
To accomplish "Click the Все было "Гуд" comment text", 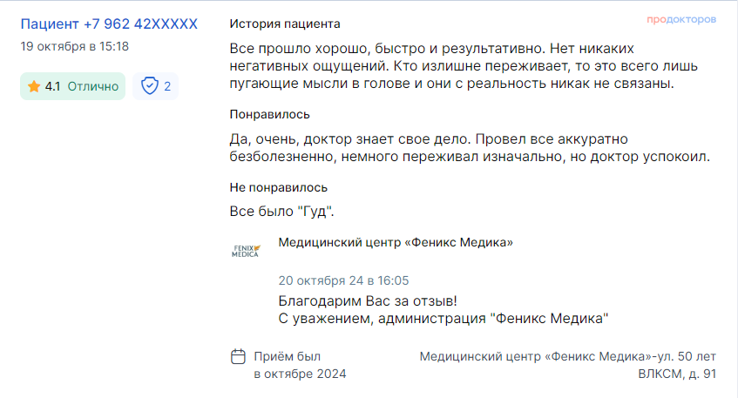I will pyautogui.click(x=281, y=212).
